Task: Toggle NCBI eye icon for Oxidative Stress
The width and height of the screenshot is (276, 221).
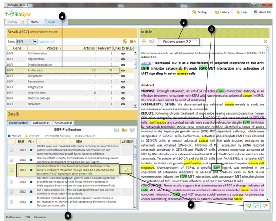Action: point(123,93)
